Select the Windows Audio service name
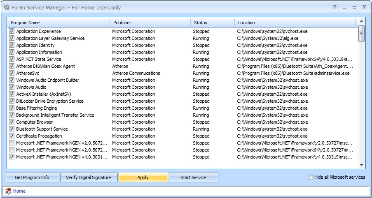Image resolution: width=372 pixels, height=198 pixels. click(x=31, y=87)
